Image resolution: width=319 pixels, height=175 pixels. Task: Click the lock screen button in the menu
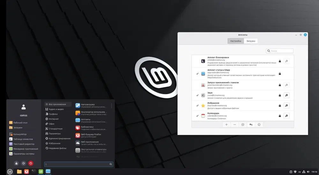pos(17,163)
